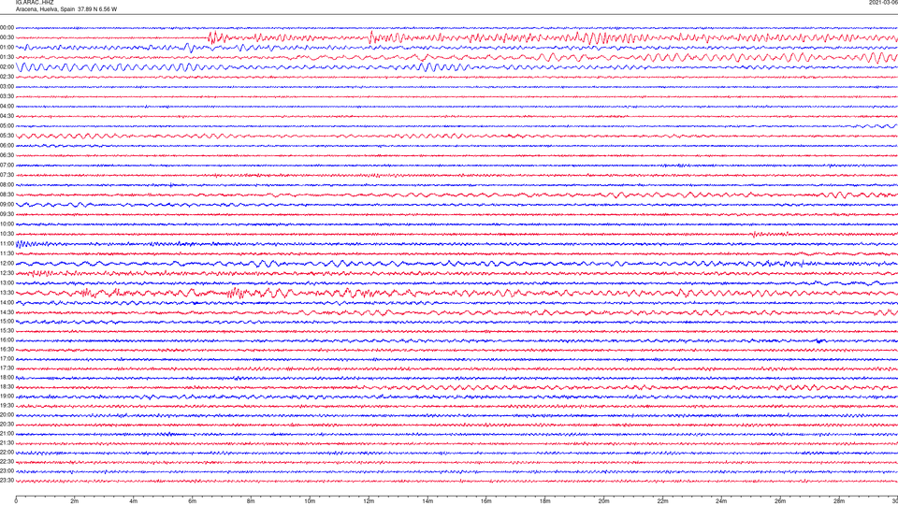Viewport: 898px width, 505px height.
Task: Click the 2021-03 date label
Action: [x=883, y=2]
